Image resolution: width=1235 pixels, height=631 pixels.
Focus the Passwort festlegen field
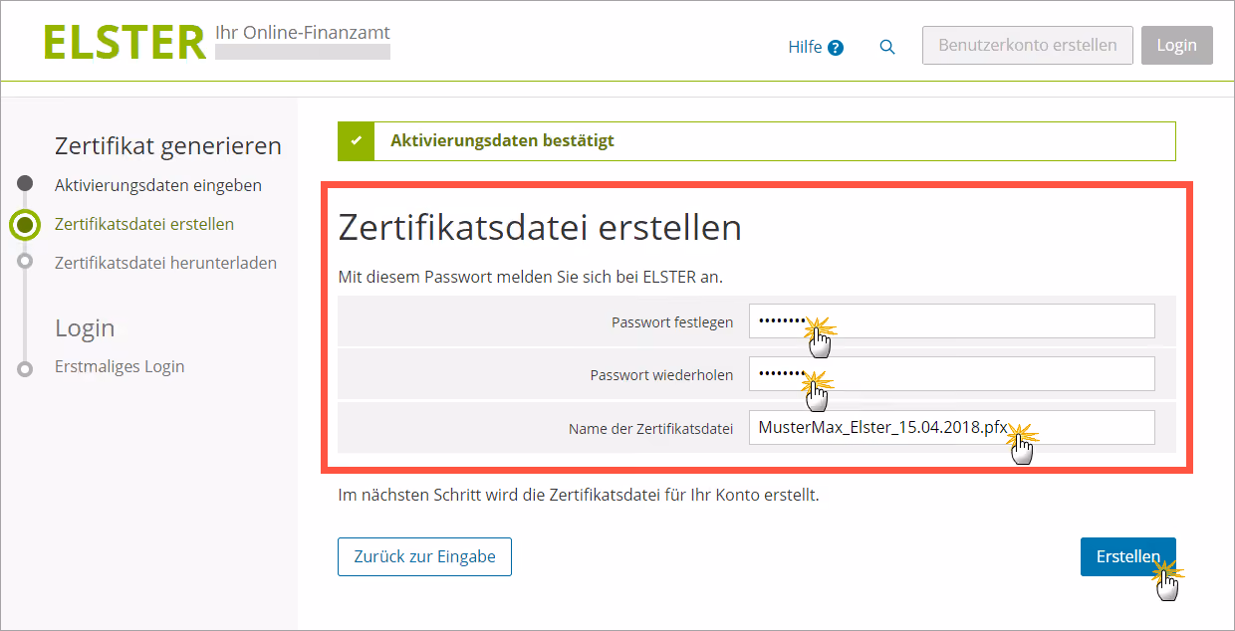[x=952, y=321]
